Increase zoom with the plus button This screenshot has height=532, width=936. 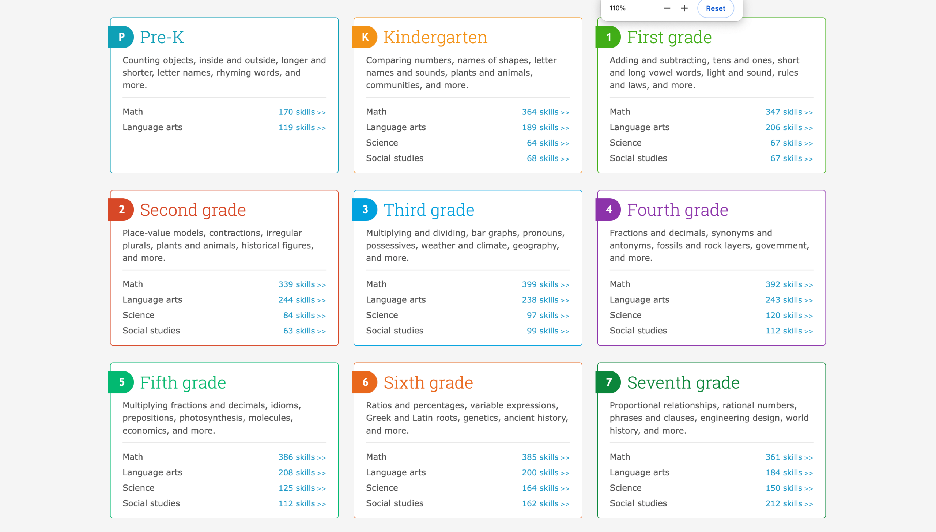coord(684,8)
